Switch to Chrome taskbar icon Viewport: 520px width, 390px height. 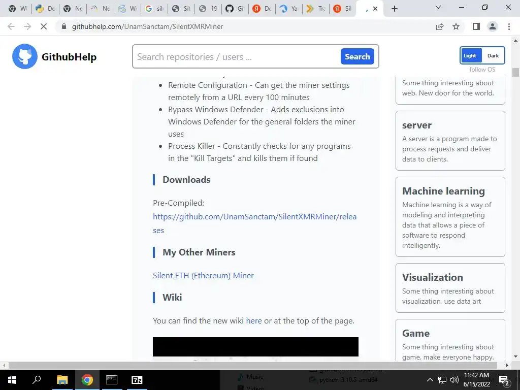coord(87,380)
